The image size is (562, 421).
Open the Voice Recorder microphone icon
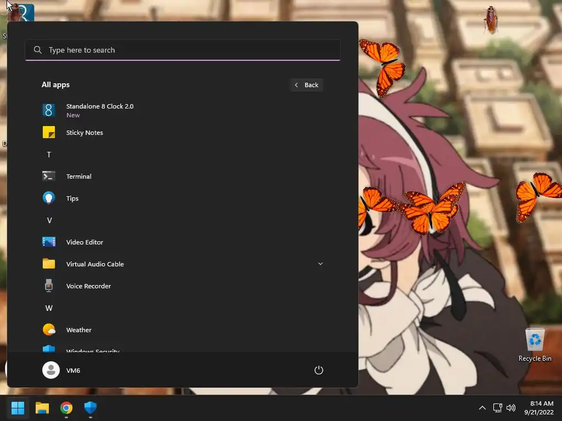point(49,286)
